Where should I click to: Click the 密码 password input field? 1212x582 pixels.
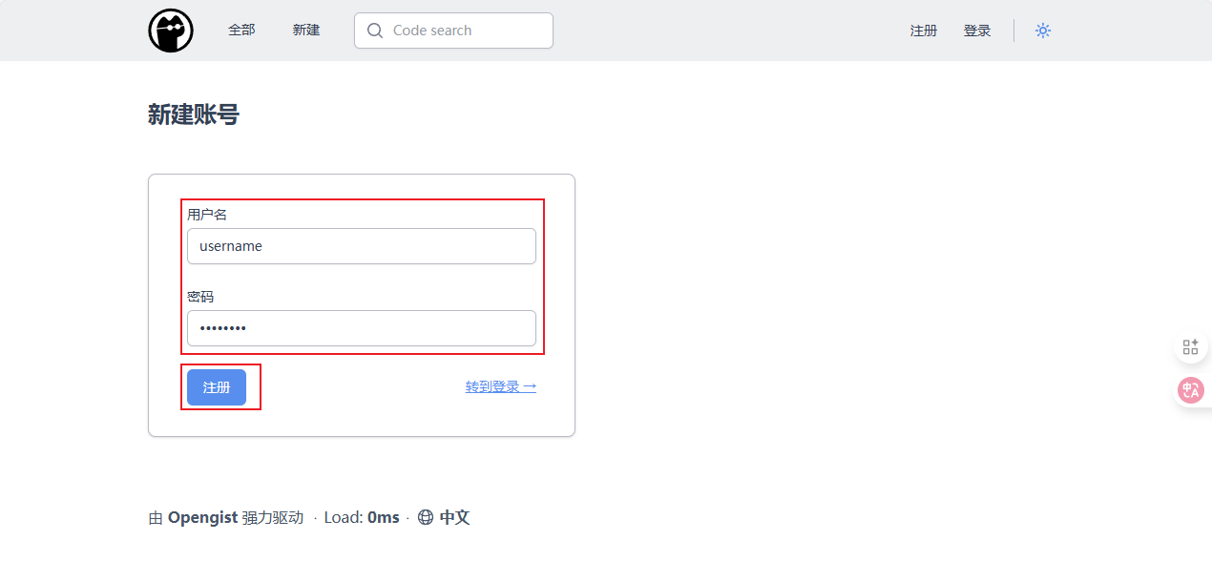pos(362,328)
